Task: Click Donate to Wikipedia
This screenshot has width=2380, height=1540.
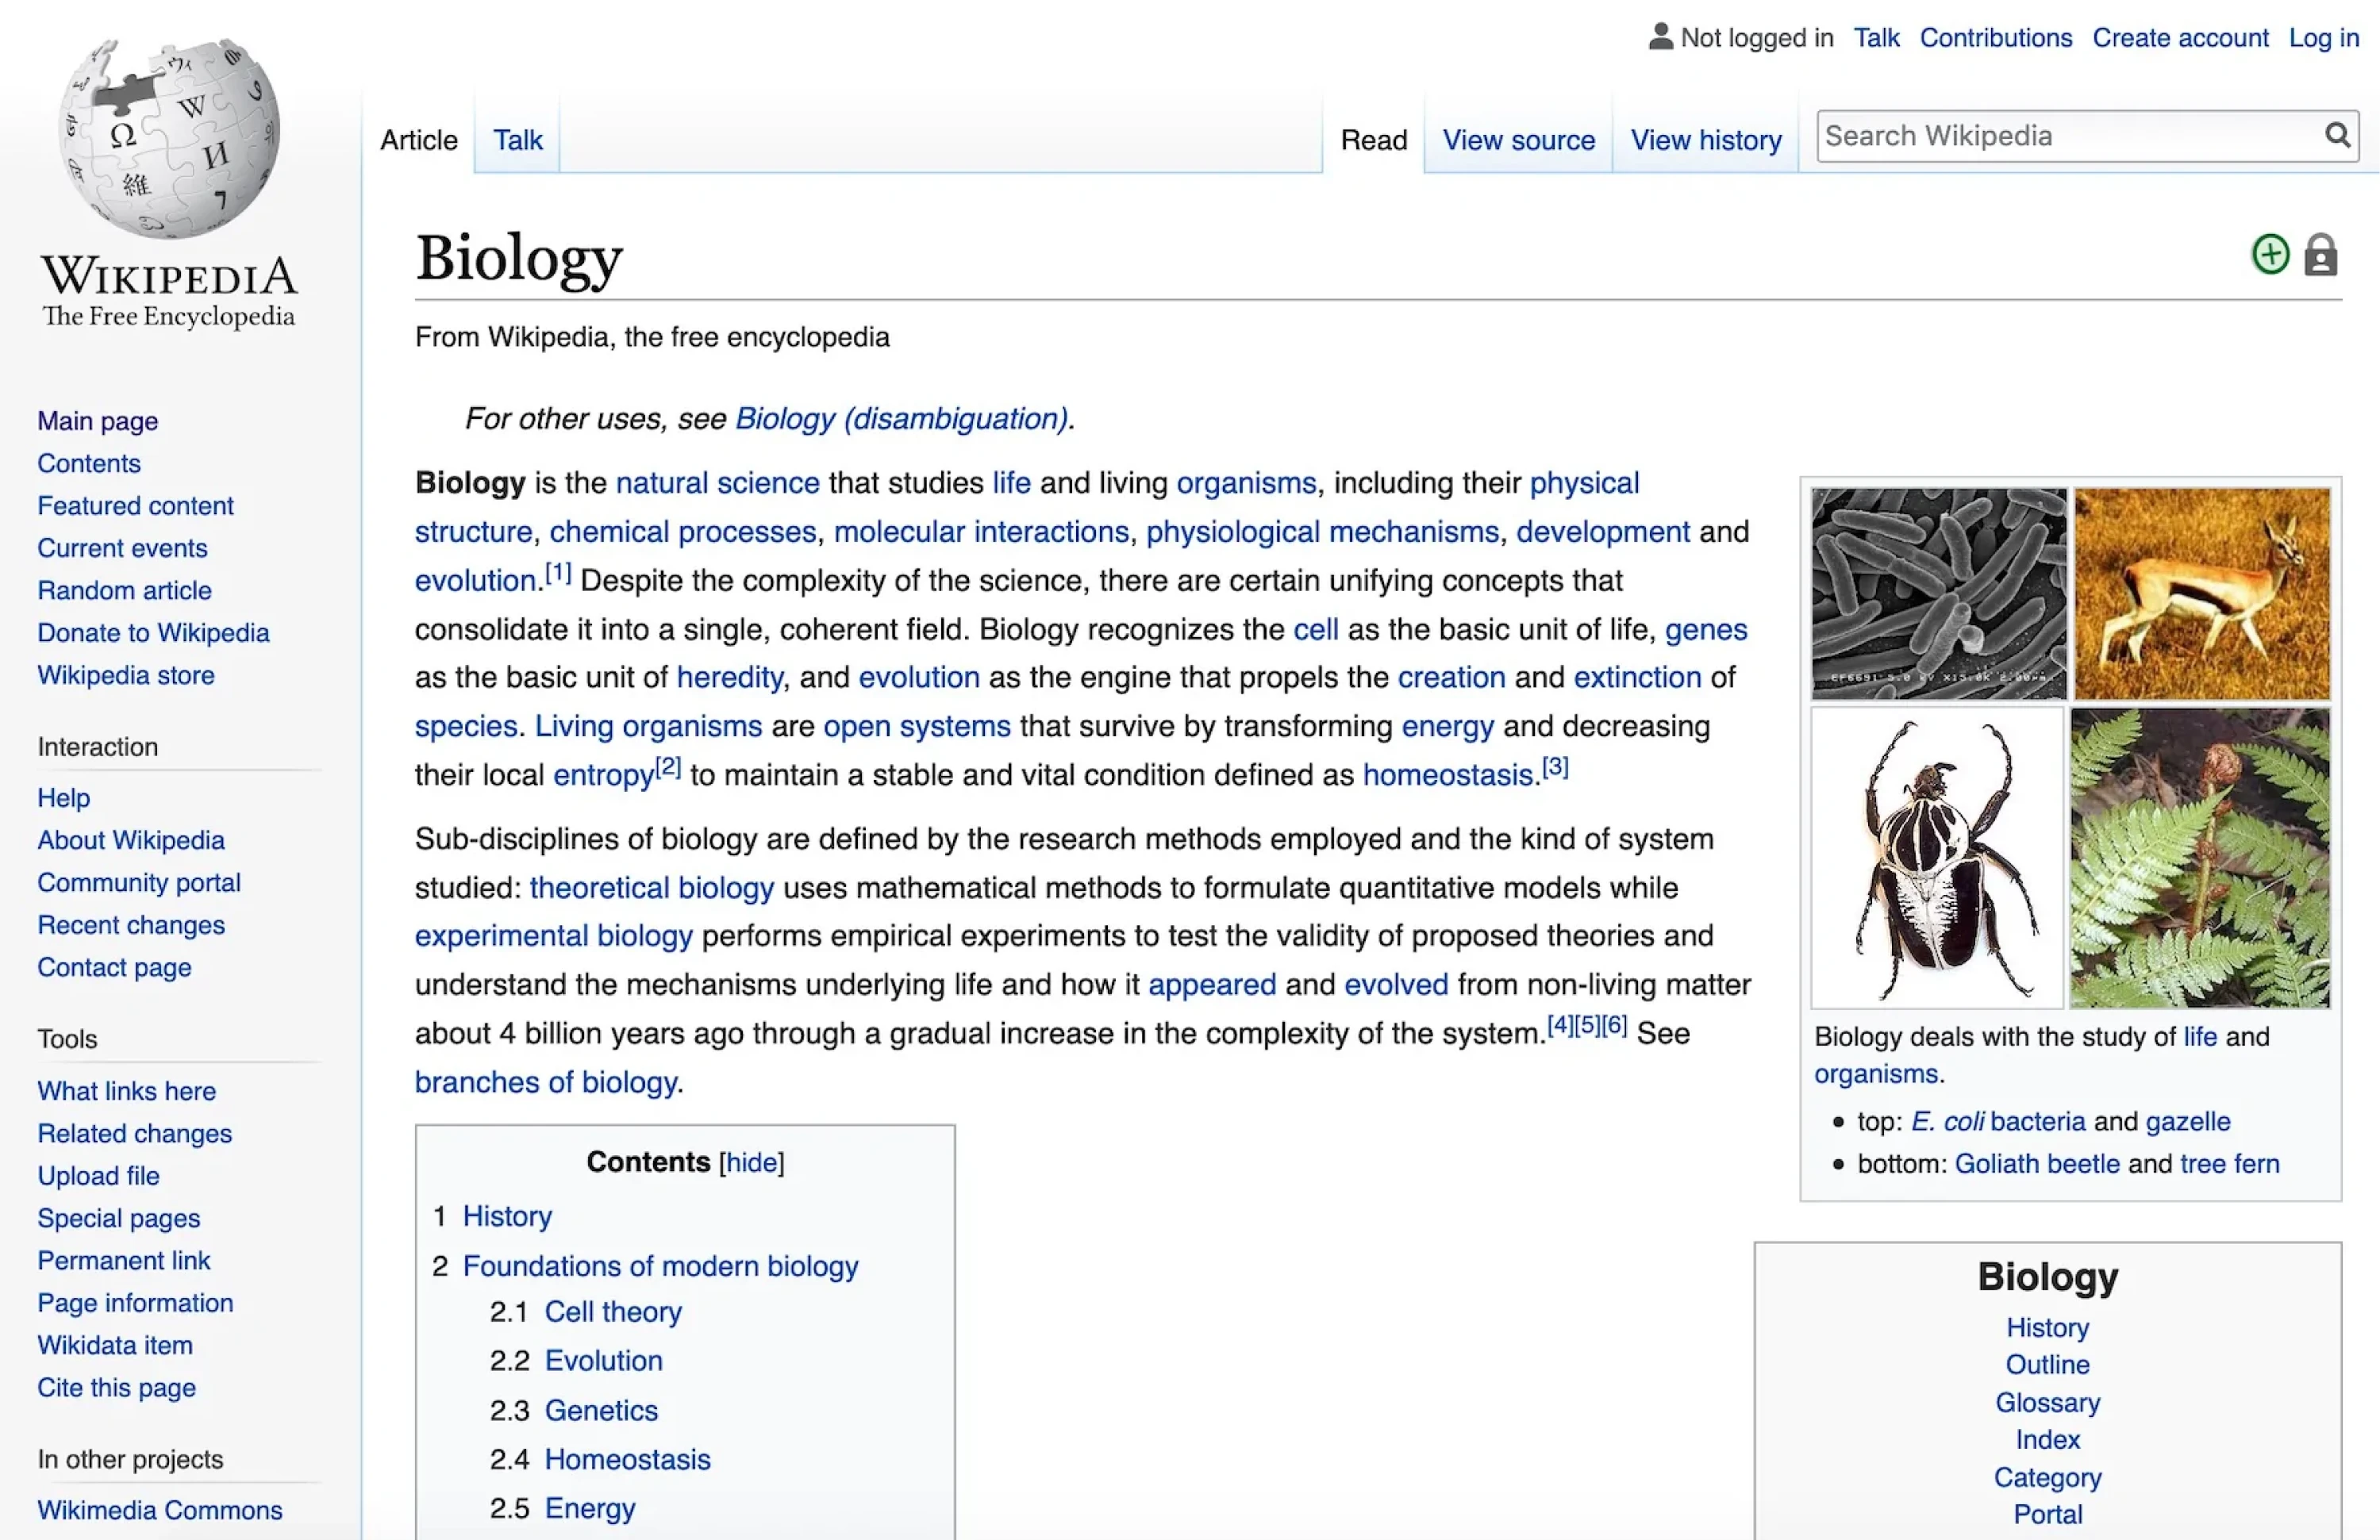Action: click(153, 632)
